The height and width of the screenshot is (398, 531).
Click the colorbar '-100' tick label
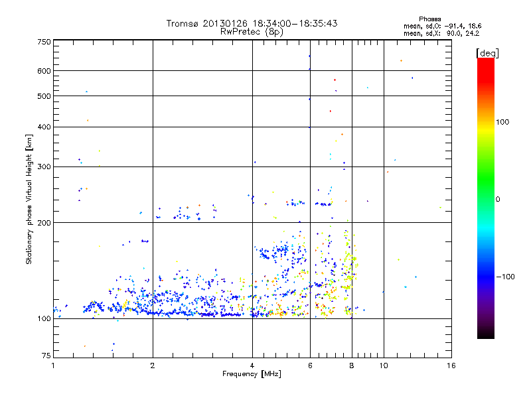coord(505,277)
